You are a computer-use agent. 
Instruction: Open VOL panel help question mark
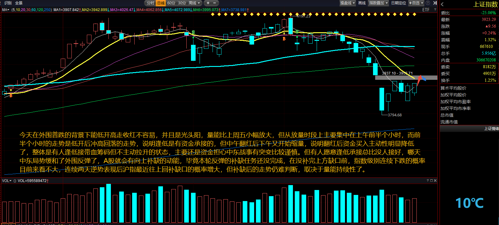pos(428,180)
